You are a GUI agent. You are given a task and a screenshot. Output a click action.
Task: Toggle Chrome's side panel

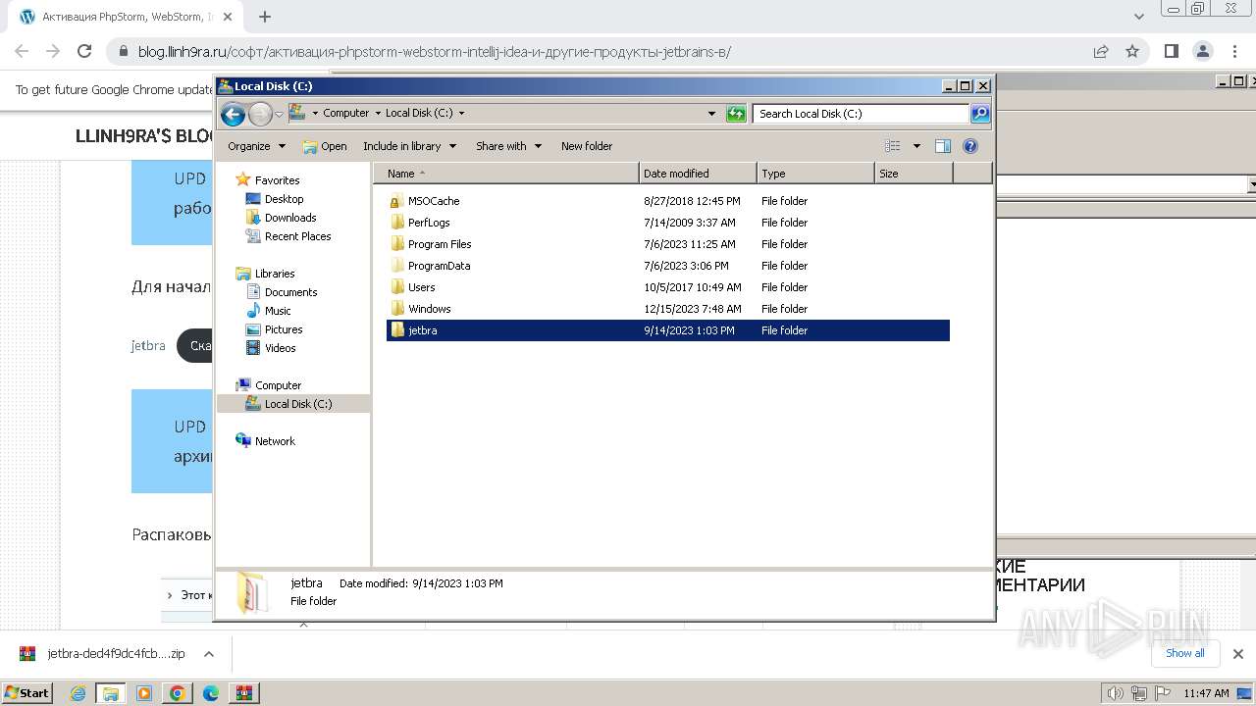tap(1172, 52)
